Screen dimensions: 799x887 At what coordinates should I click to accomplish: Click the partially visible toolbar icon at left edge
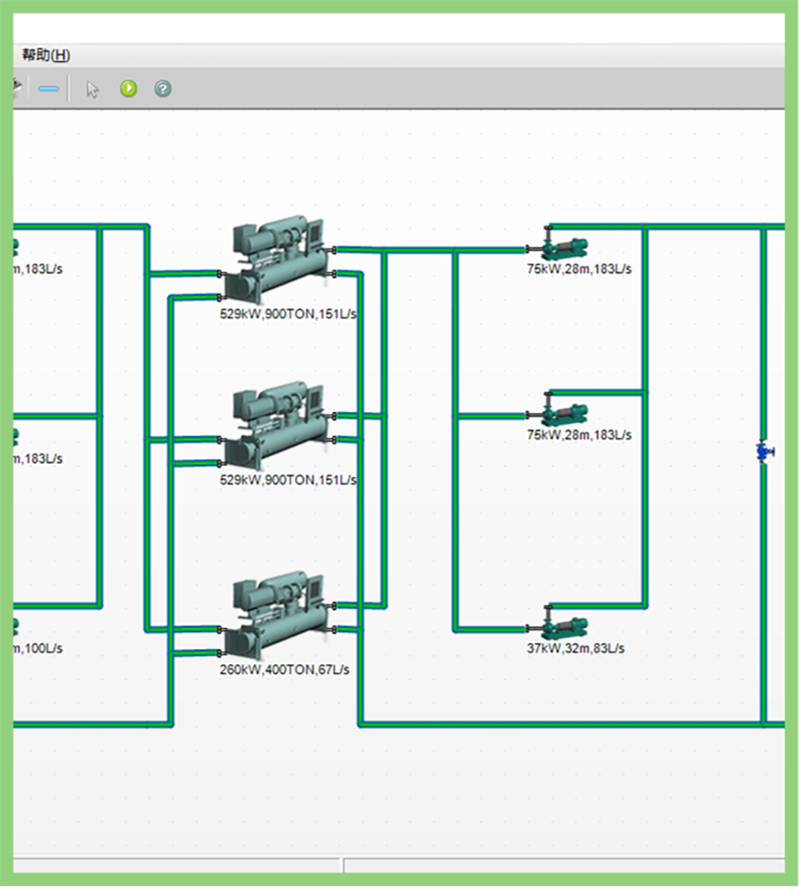tap(16, 87)
